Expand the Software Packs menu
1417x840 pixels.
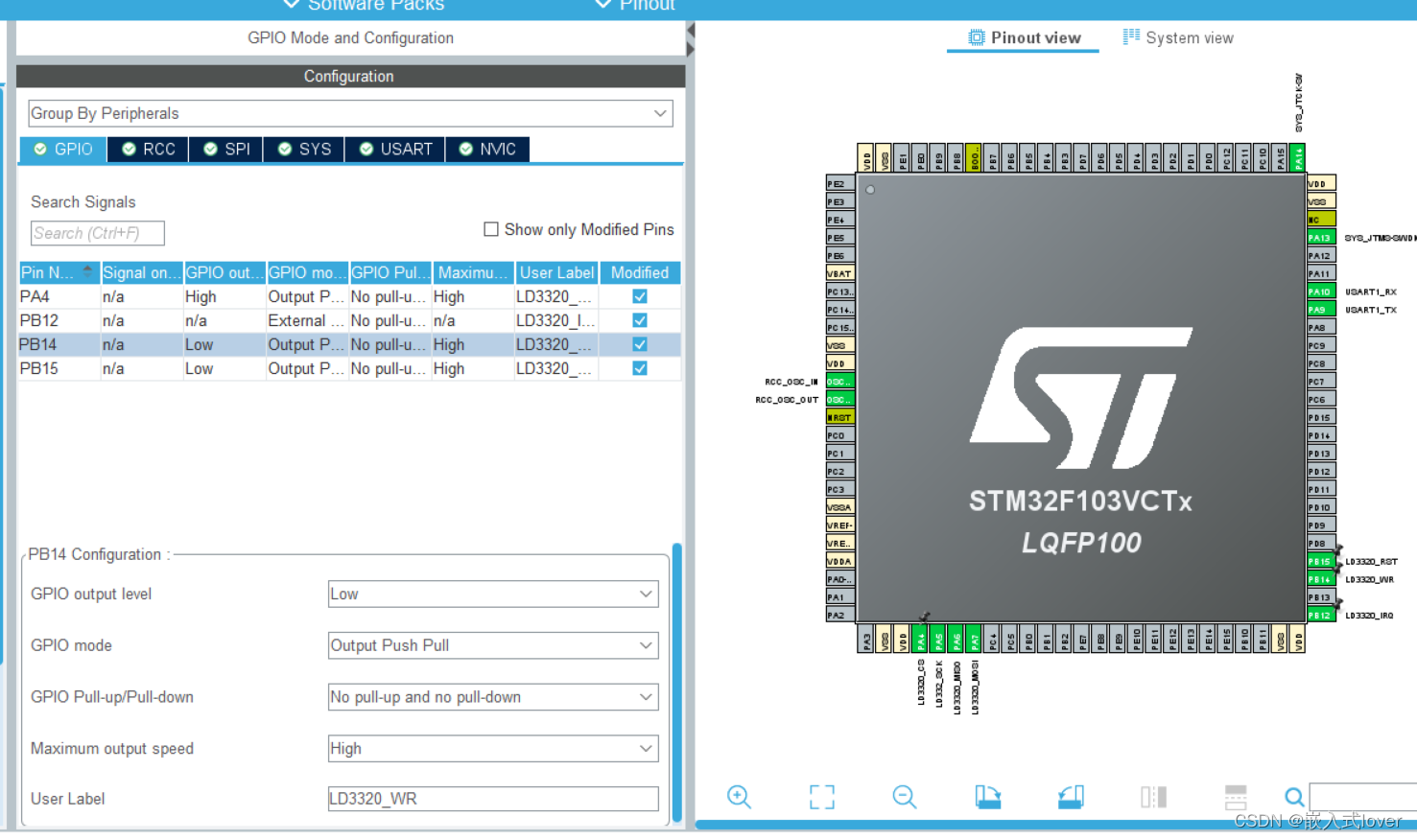pyautogui.click(x=364, y=5)
